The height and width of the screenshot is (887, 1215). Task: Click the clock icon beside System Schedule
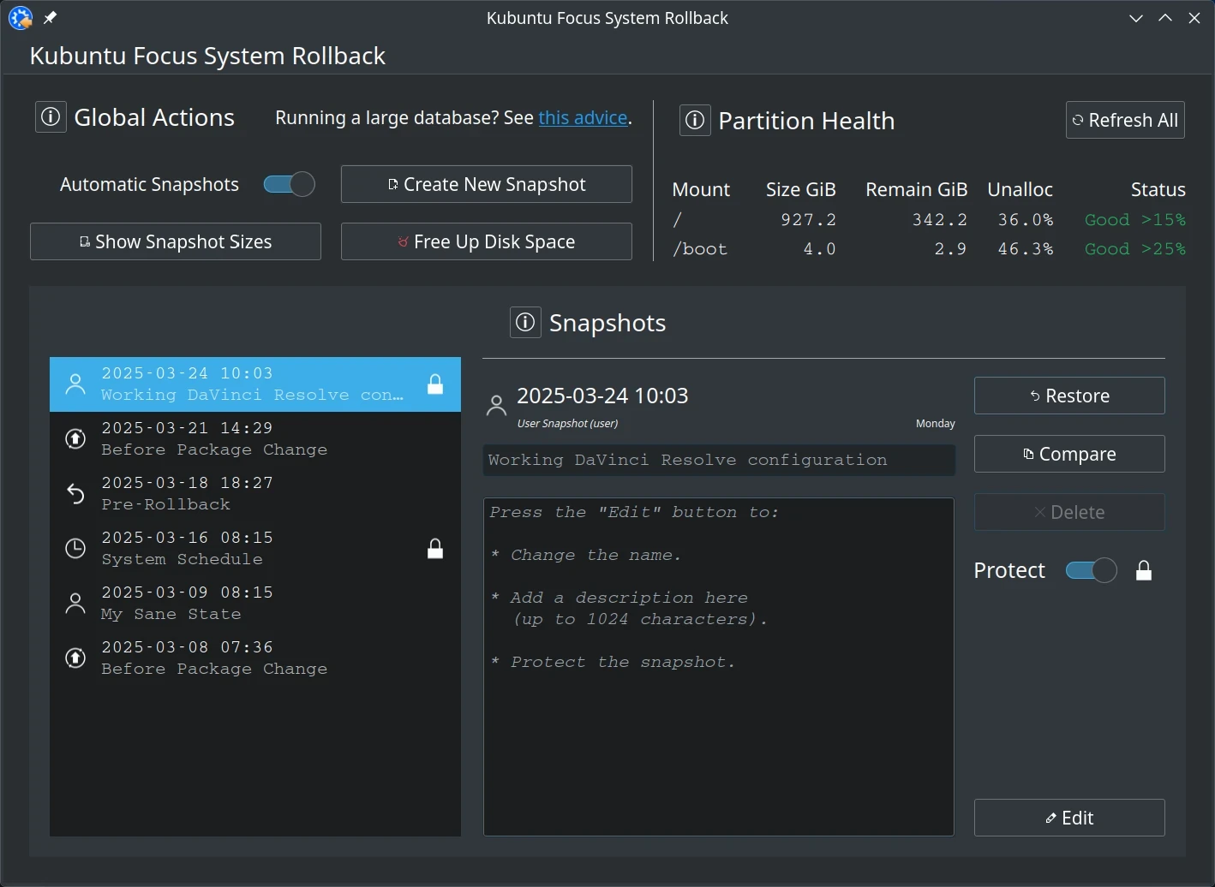coord(75,548)
